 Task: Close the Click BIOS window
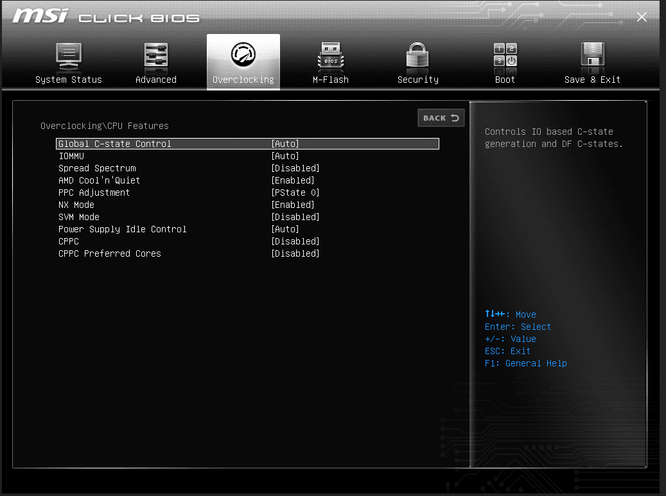pyautogui.click(x=642, y=17)
